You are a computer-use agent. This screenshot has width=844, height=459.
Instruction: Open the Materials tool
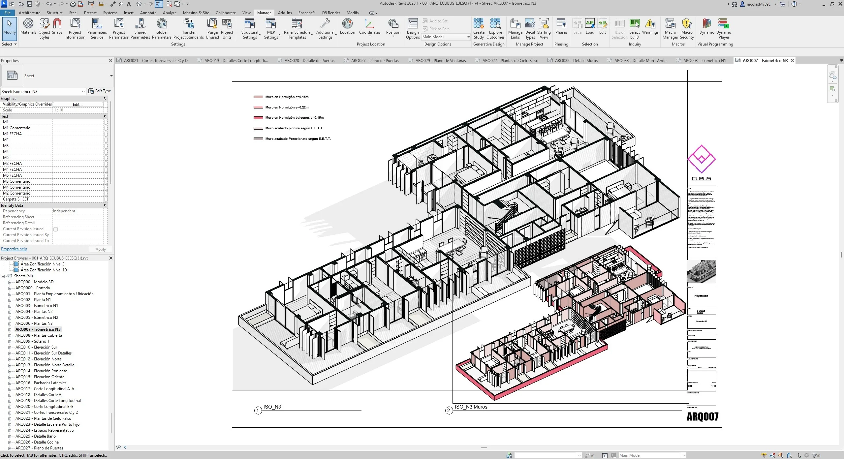(28, 26)
